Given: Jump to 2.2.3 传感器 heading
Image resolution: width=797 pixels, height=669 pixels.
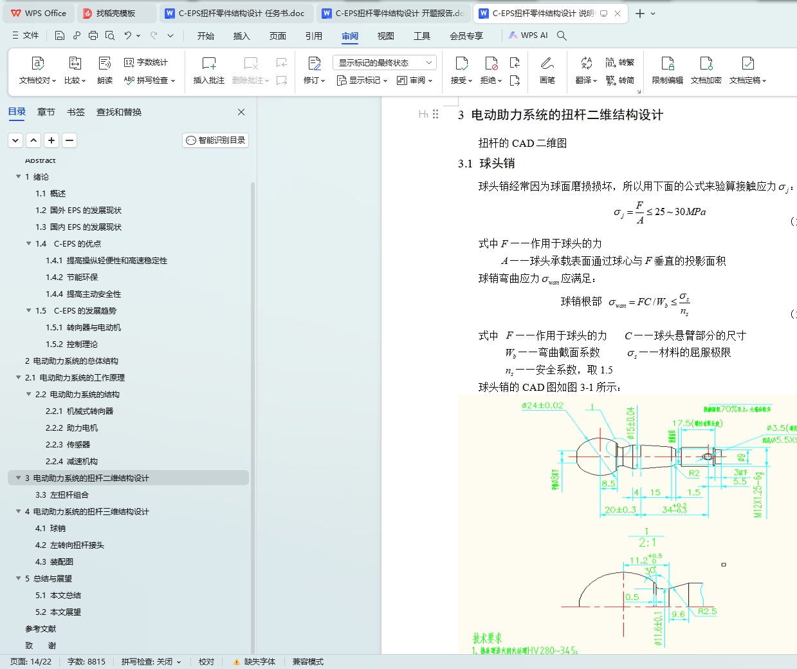Looking at the screenshot, I should [68, 444].
